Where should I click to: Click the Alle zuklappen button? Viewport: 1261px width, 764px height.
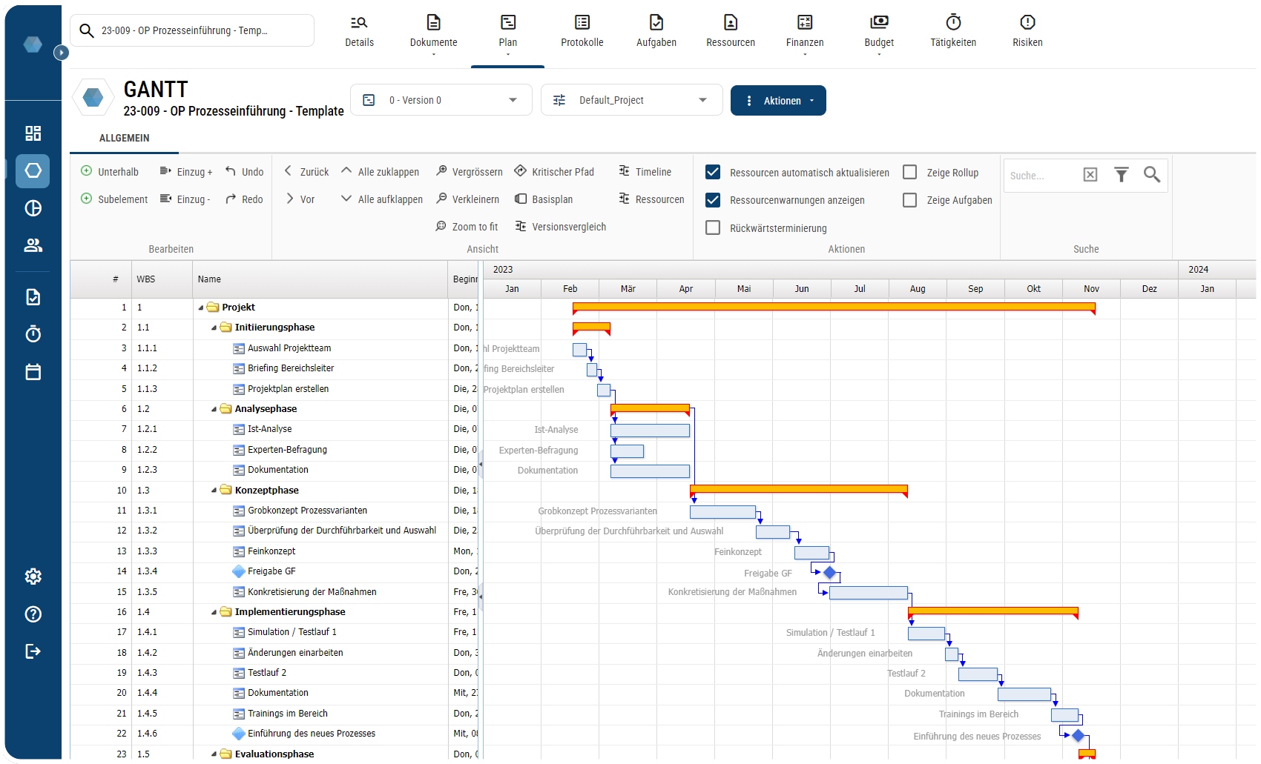click(381, 172)
